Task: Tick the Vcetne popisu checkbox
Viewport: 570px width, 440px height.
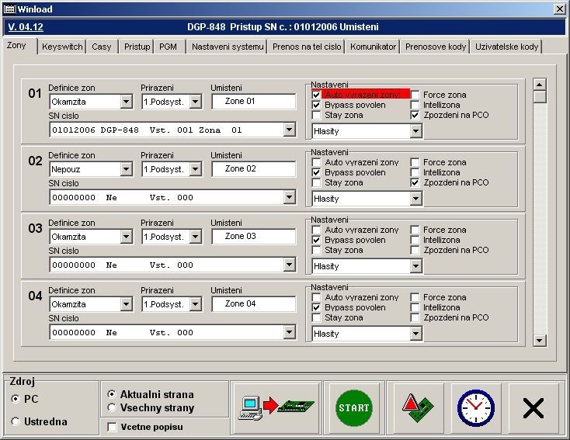Action: pyautogui.click(x=112, y=427)
